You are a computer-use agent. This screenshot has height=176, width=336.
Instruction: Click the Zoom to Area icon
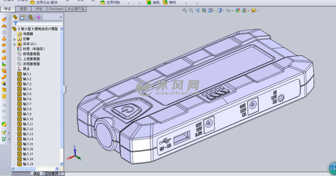[x=191, y=10]
